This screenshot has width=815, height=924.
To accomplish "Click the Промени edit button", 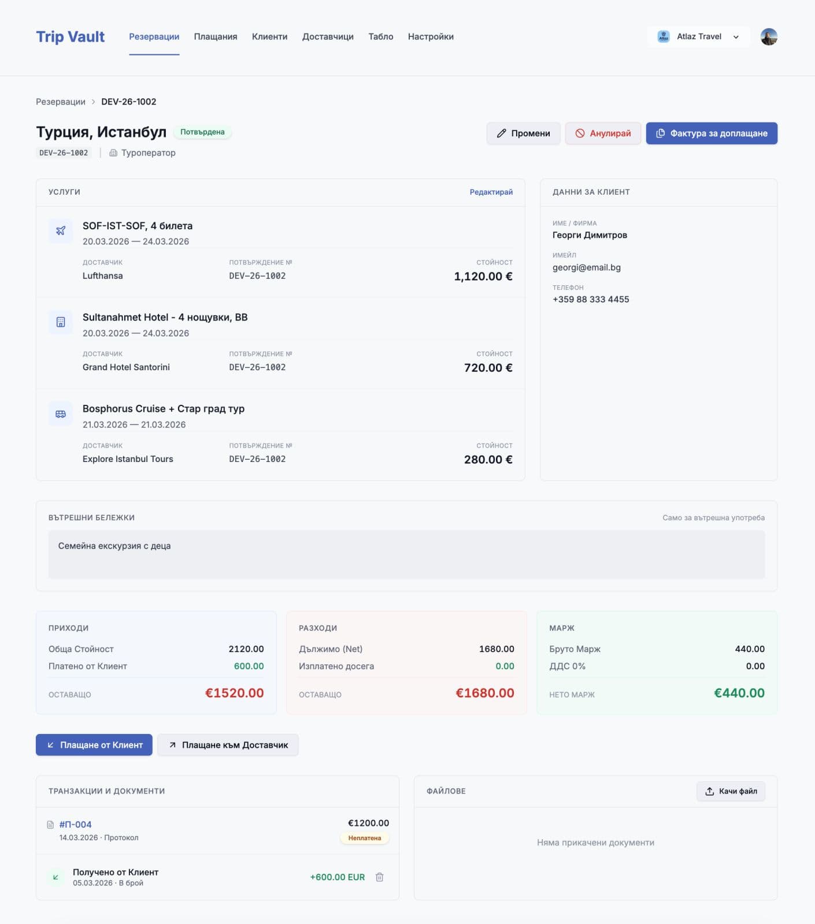I will click(523, 133).
